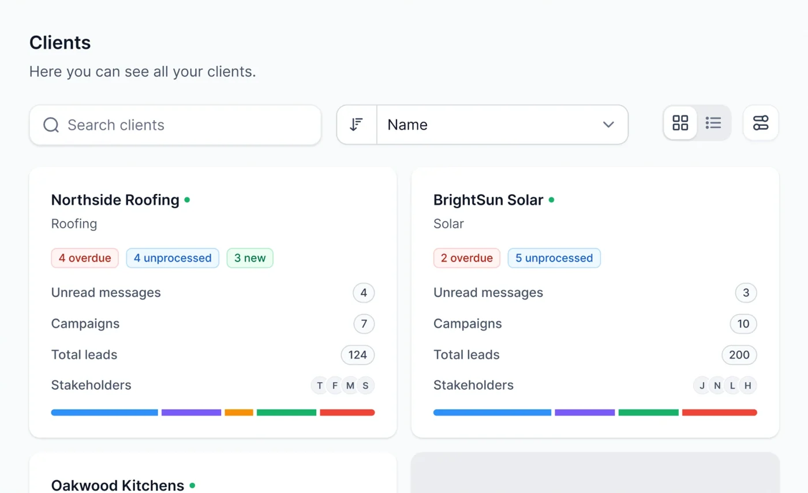The width and height of the screenshot is (808, 493).
Task: Click the search magnifier icon
Action: tap(51, 125)
